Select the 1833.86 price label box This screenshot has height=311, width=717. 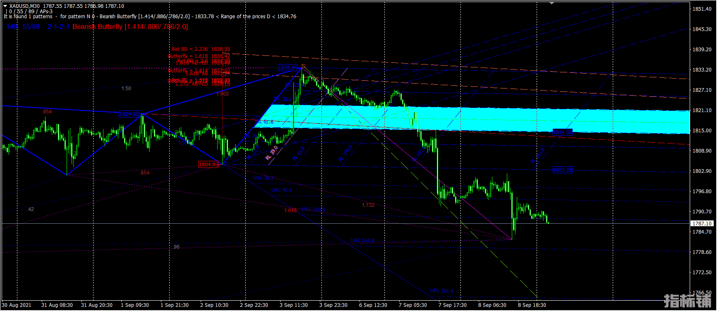tap(288, 68)
